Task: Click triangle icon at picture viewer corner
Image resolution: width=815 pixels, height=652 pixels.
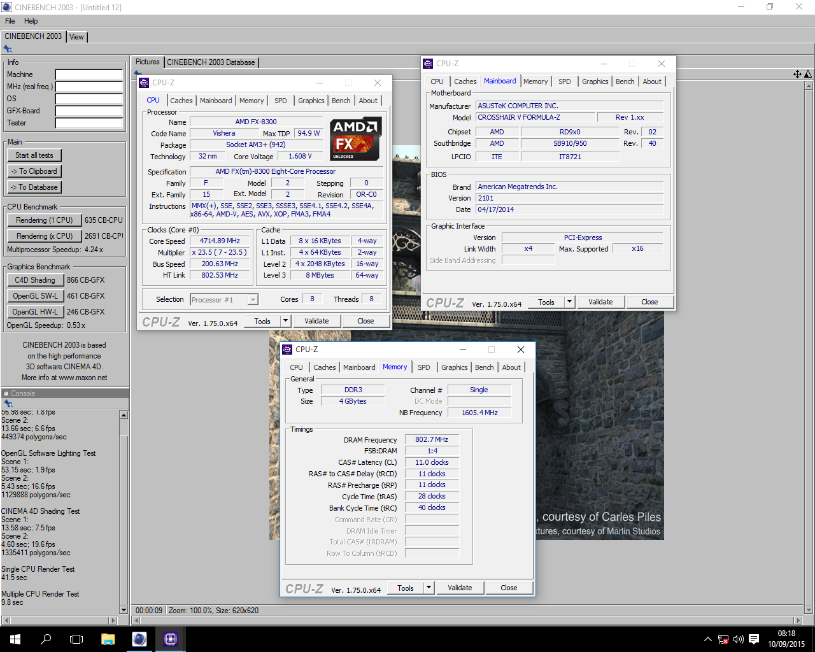Action: pos(808,74)
